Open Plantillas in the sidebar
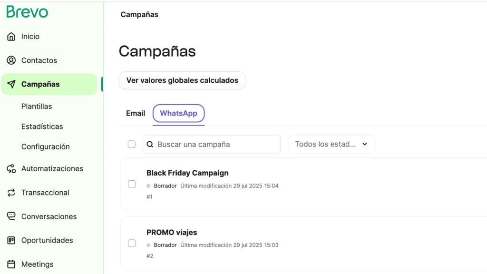This screenshot has width=487, height=274. click(37, 107)
